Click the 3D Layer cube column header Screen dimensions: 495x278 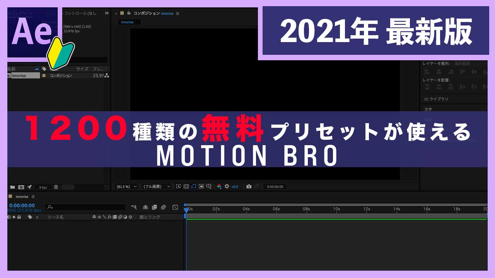click(x=131, y=217)
